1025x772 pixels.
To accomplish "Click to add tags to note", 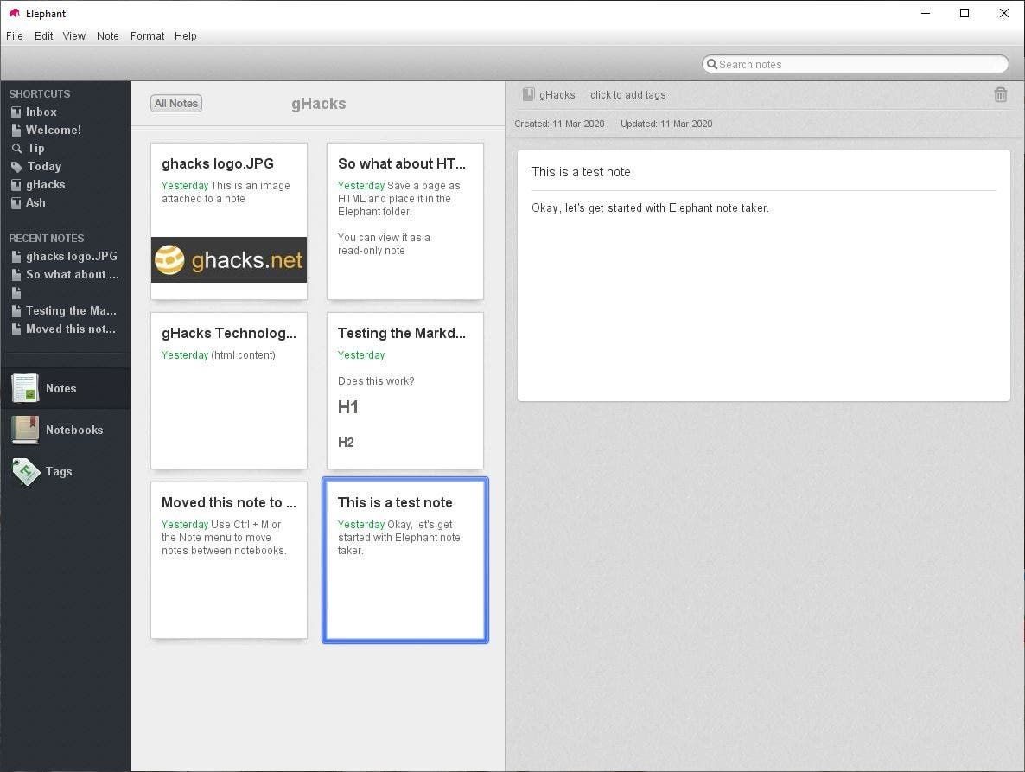I will coord(627,95).
